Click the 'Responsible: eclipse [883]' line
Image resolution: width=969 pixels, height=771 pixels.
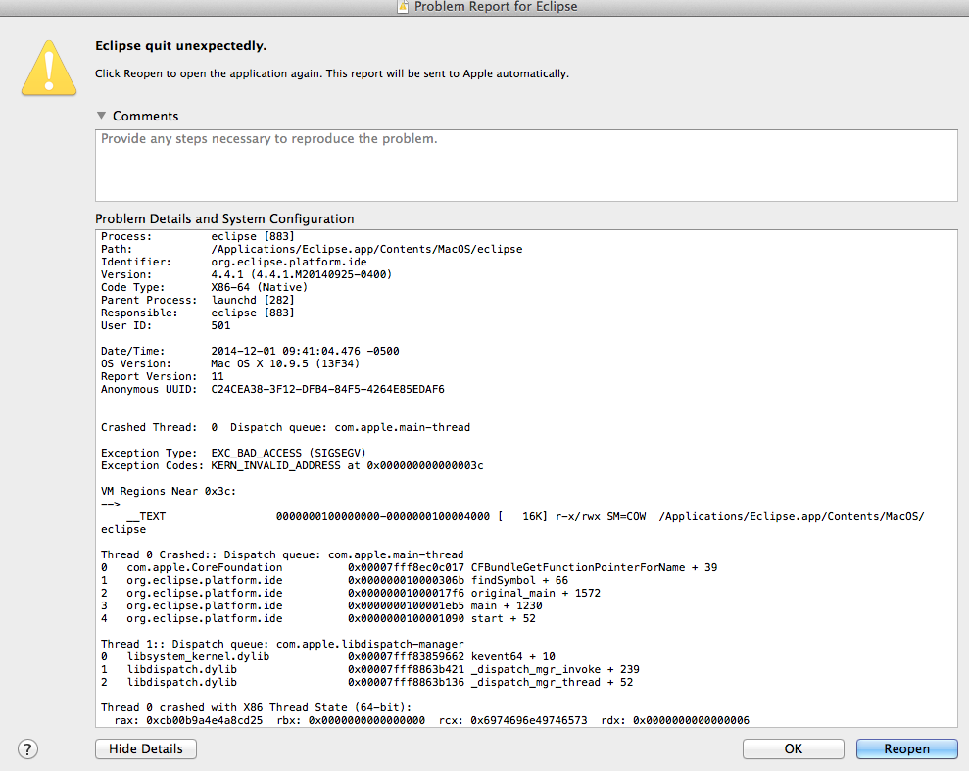click(198, 313)
